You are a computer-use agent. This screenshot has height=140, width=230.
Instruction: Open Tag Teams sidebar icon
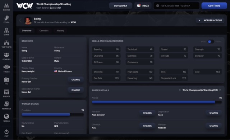point(6,43)
